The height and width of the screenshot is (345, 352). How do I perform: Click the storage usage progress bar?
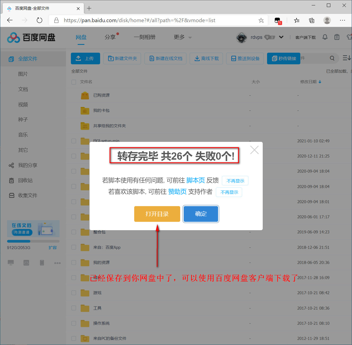(33, 241)
